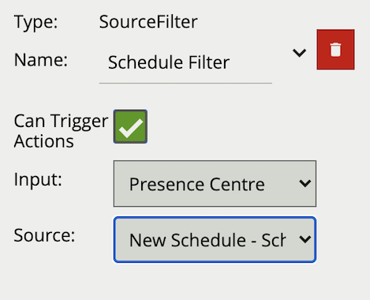This screenshot has width=370, height=300.
Task: Toggle the green Can Trigger Actions box off
Action: (130, 126)
